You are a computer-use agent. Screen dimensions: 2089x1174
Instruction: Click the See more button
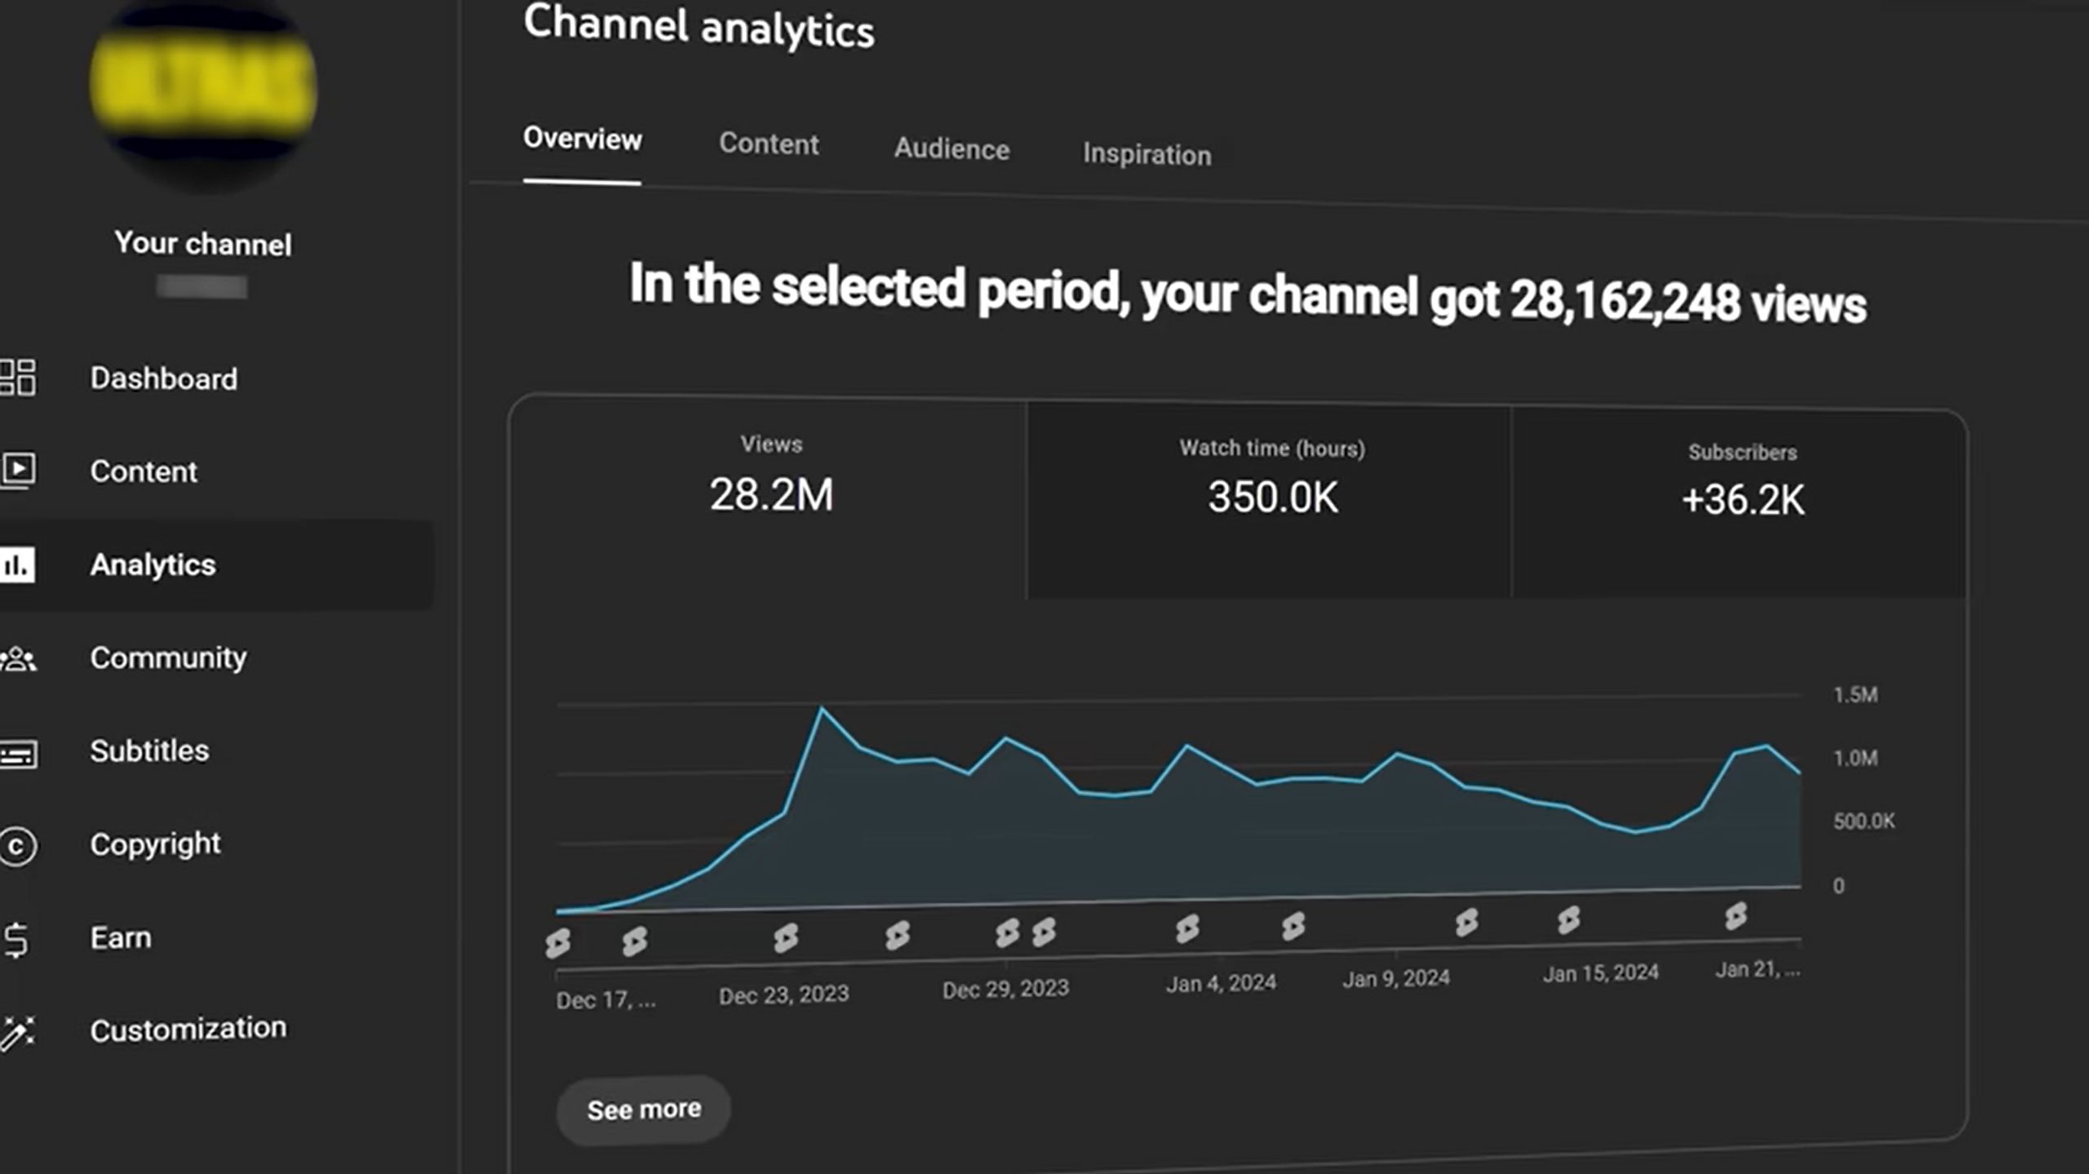(x=644, y=1110)
